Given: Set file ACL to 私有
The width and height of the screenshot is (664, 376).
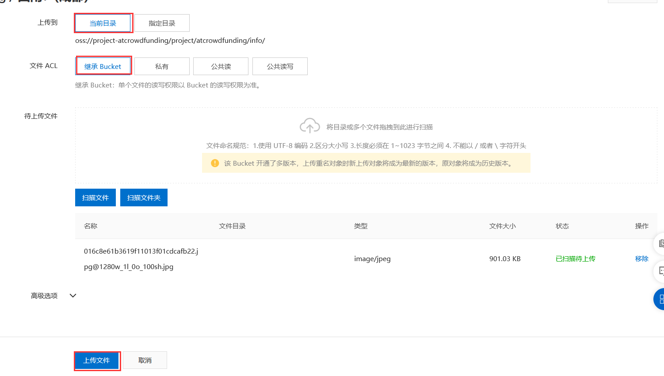Looking at the screenshot, I should point(162,66).
